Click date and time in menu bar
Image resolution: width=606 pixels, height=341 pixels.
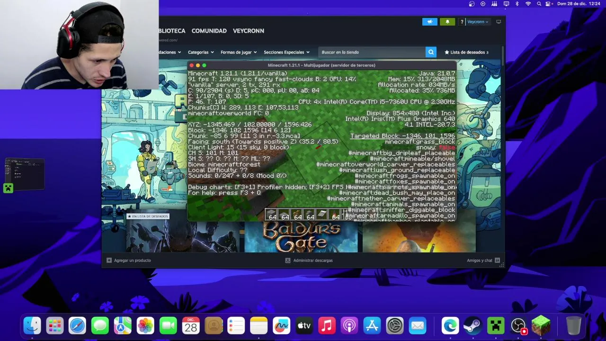coord(579,4)
